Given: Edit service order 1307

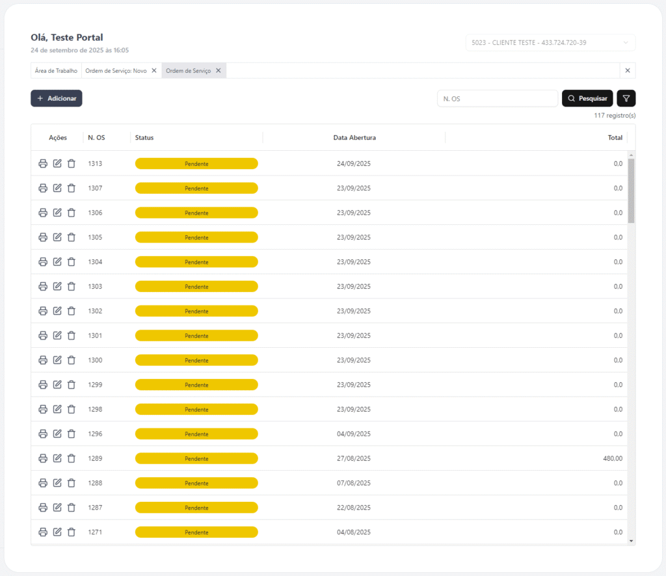Looking at the screenshot, I should coord(57,188).
